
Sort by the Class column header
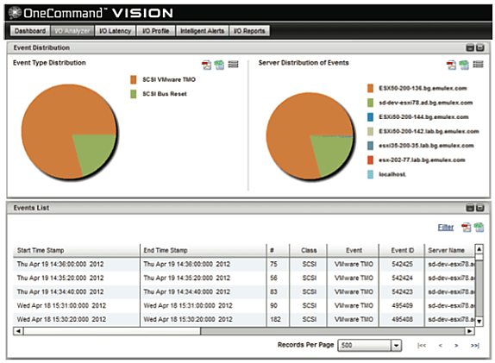tap(309, 250)
